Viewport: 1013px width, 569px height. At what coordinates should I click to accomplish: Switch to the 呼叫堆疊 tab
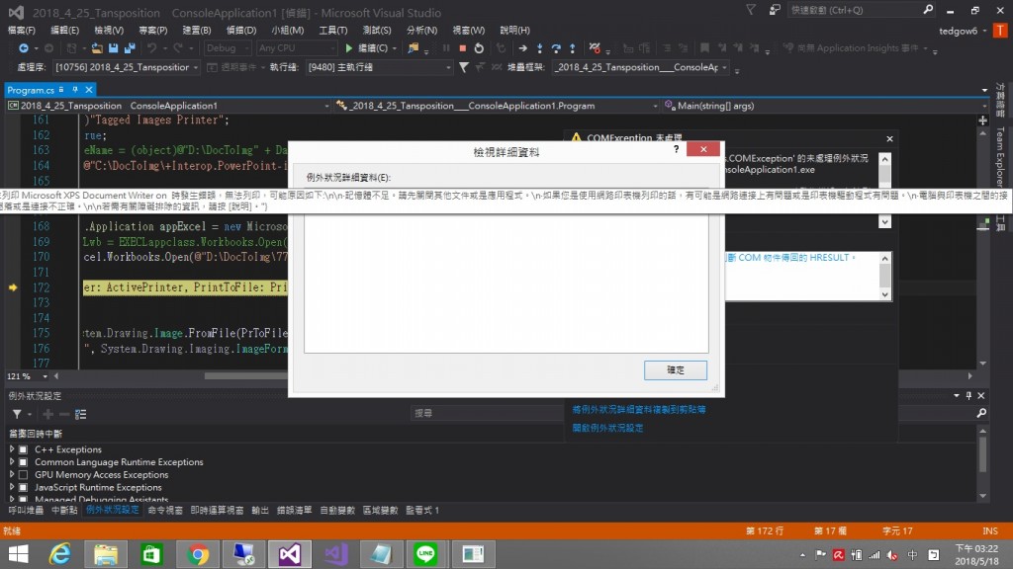tap(26, 511)
